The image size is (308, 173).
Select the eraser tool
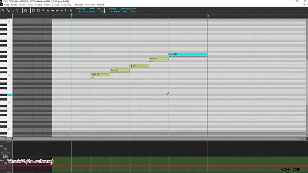coord(17,10)
